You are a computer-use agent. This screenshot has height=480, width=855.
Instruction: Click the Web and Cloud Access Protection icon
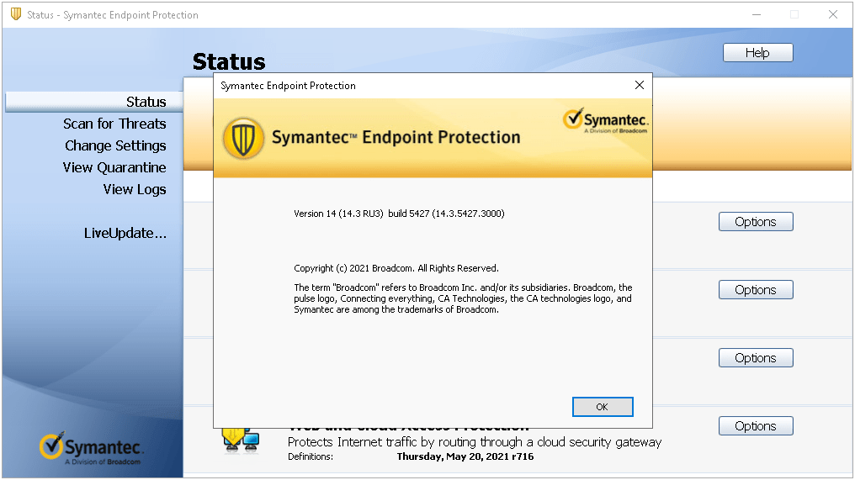tap(240, 439)
